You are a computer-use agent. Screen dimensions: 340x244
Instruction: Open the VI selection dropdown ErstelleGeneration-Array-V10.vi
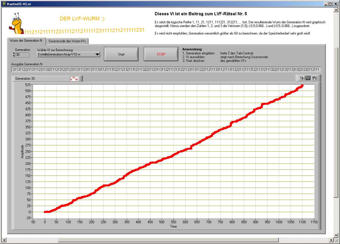point(68,54)
